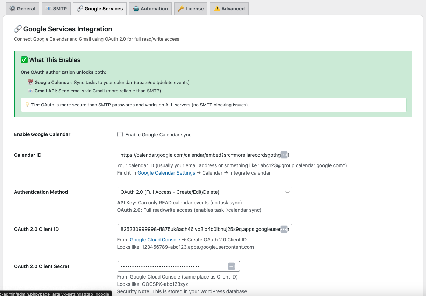Enable the Google Calendar sync checkbox
The height and width of the screenshot is (296, 426).
click(x=120, y=134)
